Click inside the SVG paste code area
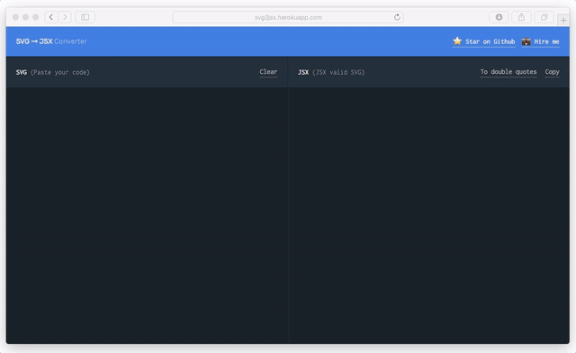 147,215
